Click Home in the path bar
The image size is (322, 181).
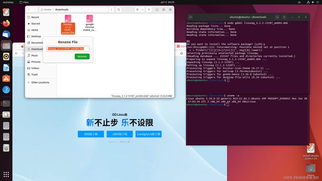point(46,9)
